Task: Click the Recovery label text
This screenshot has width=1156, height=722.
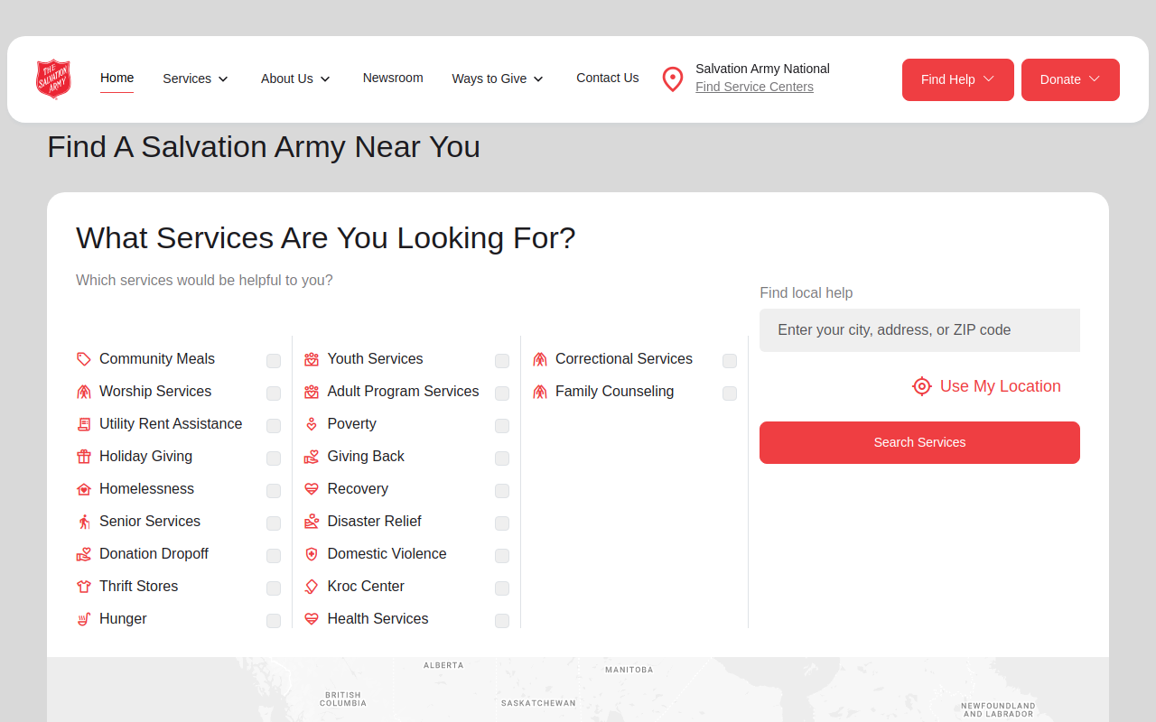Action: [x=358, y=489]
